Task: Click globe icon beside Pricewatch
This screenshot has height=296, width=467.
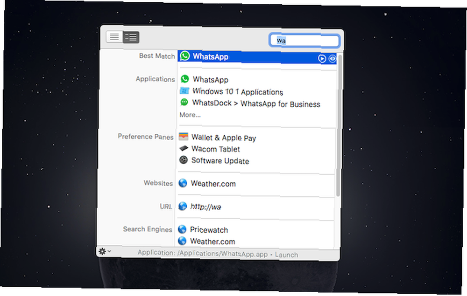Action: point(182,229)
